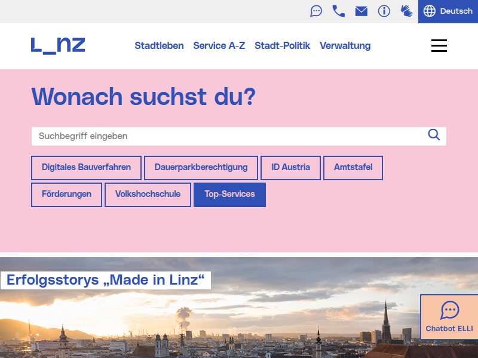Click the globe language icon

[430, 11]
